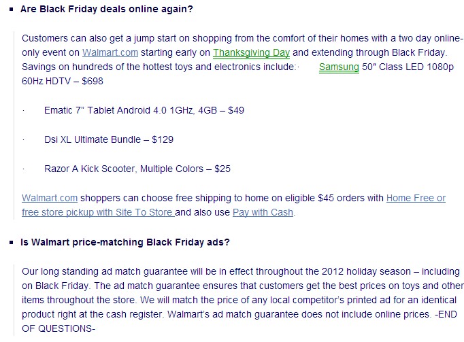Click square bullet beside "Are Black Friday deals" heading
Screen dimensions: 464x342
[x=12, y=9]
